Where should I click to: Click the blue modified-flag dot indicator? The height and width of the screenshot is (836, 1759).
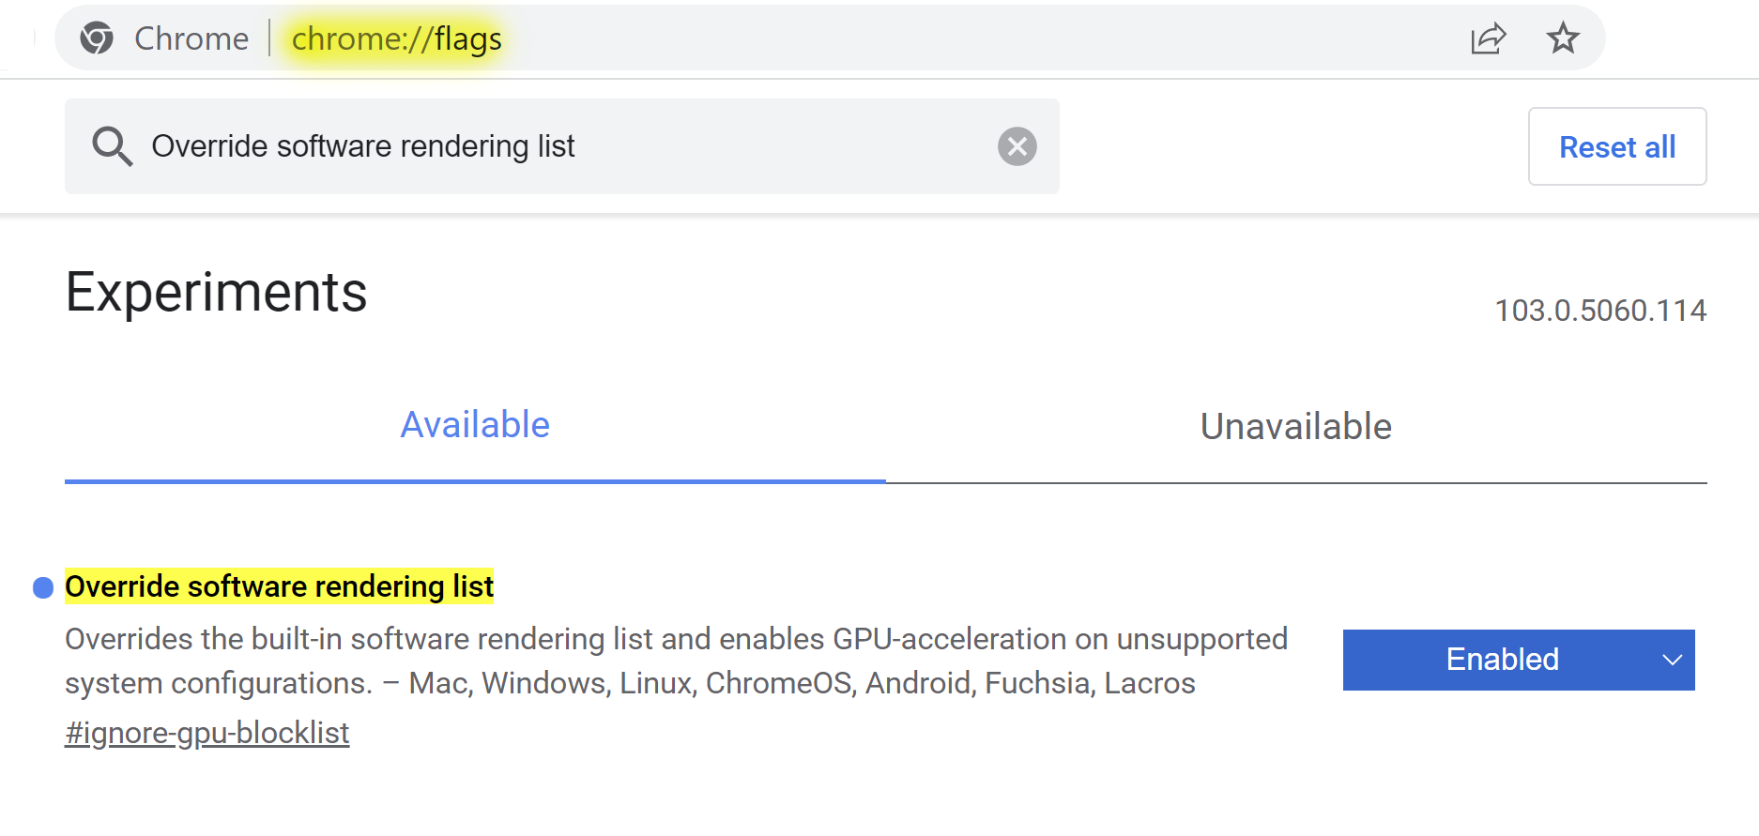tap(43, 587)
